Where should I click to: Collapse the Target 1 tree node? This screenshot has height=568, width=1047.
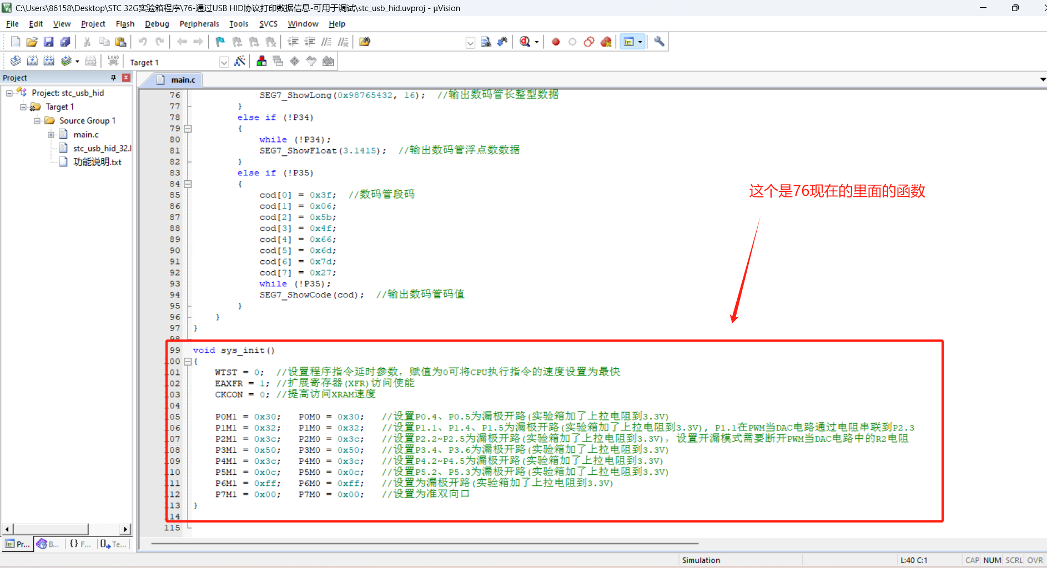[x=23, y=107]
